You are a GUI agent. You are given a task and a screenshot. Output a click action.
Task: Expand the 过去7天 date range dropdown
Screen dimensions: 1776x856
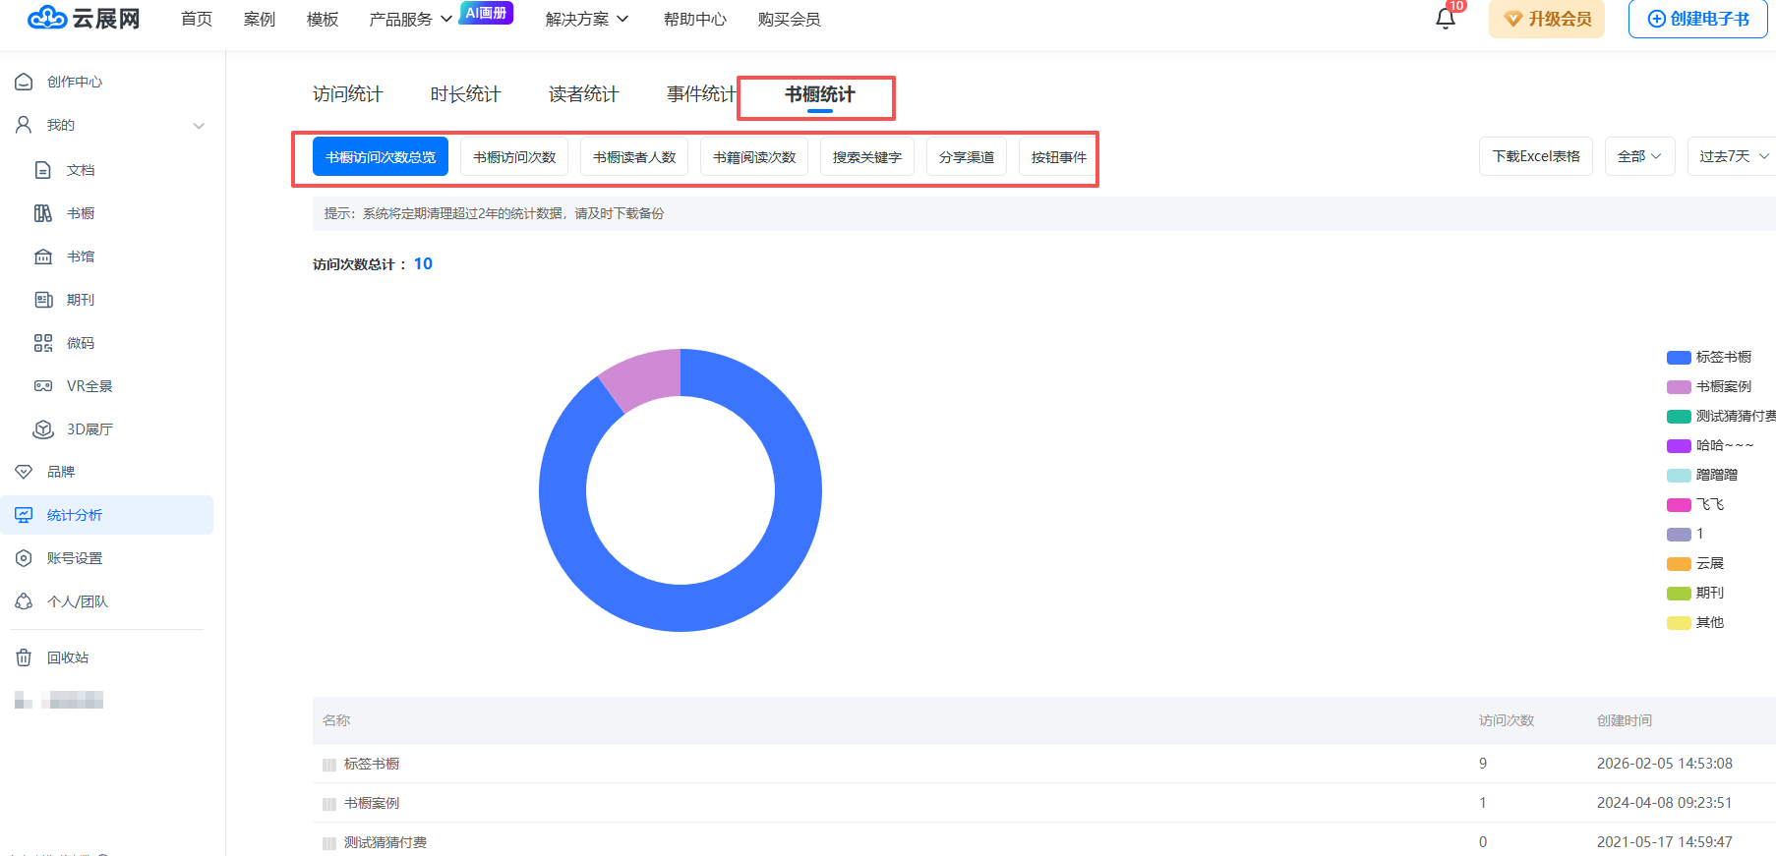pyautogui.click(x=1734, y=156)
